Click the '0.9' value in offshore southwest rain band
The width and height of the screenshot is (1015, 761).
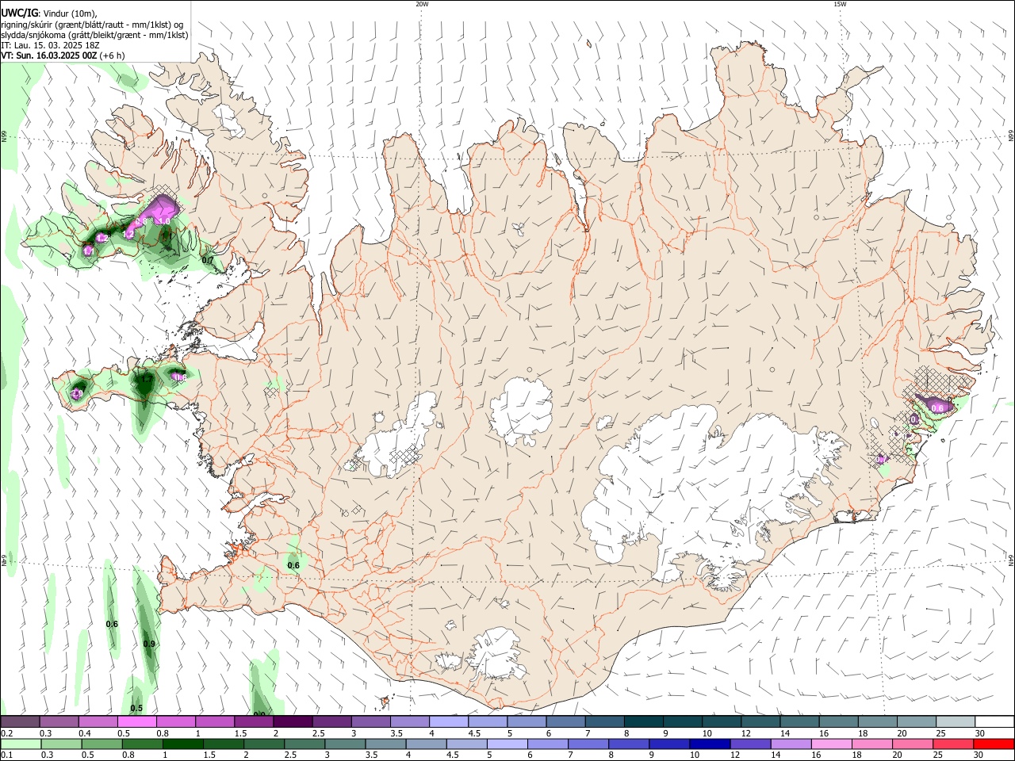(x=149, y=644)
